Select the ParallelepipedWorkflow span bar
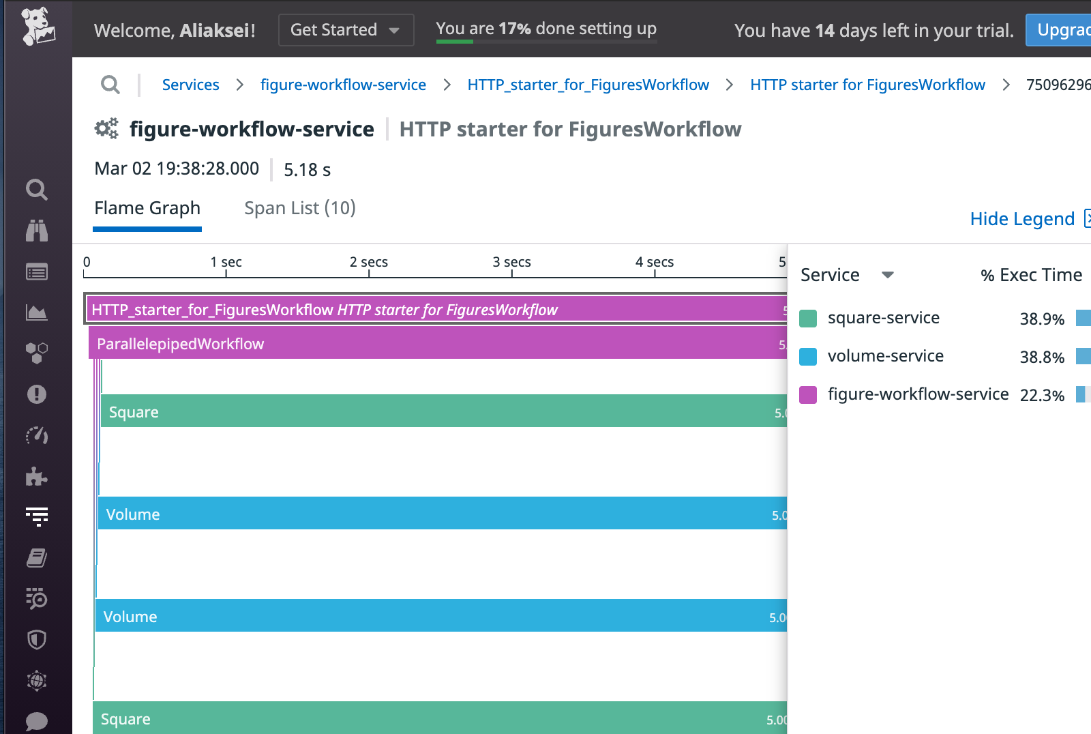The image size is (1091, 734). (436, 343)
